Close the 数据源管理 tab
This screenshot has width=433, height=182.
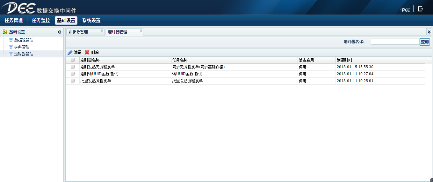(102, 31)
